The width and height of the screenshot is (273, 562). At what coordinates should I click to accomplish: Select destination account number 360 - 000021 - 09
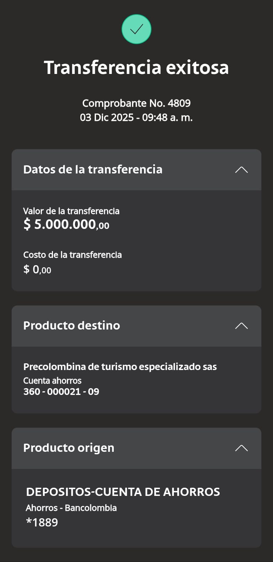point(61,391)
